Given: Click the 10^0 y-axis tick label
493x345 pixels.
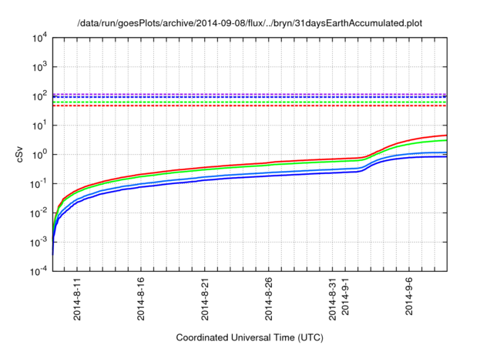Looking at the screenshot, I should [x=40, y=155].
